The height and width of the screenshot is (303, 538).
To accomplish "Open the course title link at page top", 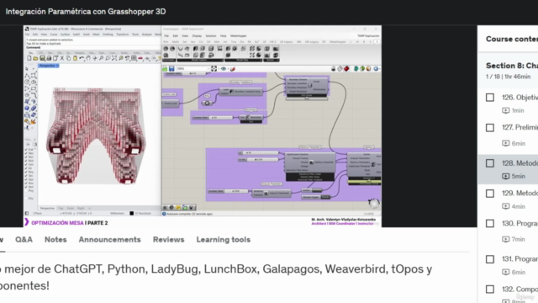I will click(x=86, y=12).
